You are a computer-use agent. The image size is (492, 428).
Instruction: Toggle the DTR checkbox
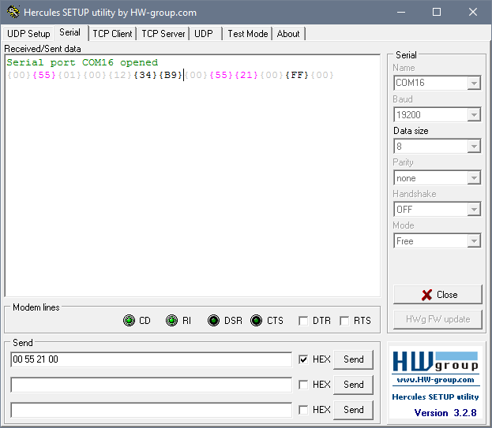tap(303, 321)
